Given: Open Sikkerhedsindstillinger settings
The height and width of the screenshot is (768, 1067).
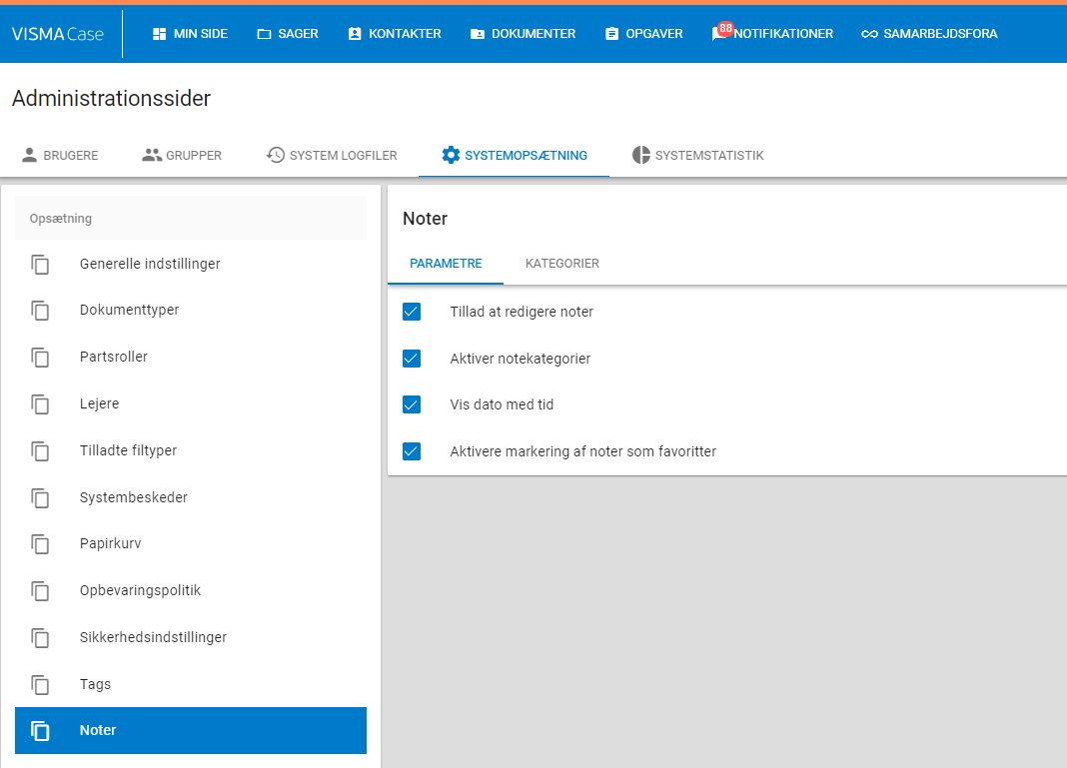Looking at the screenshot, I should pyautogui.click(x=191, y=638).
